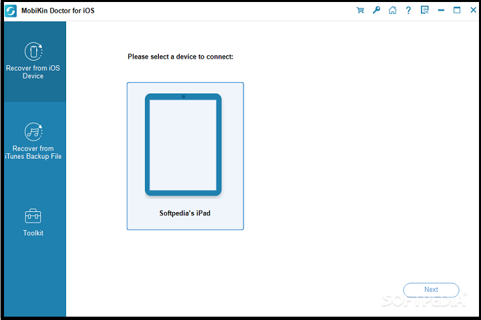Click the key register icon
Image resolution: width=481 pixels, height=320 pixels.
[x=376, y=10]
